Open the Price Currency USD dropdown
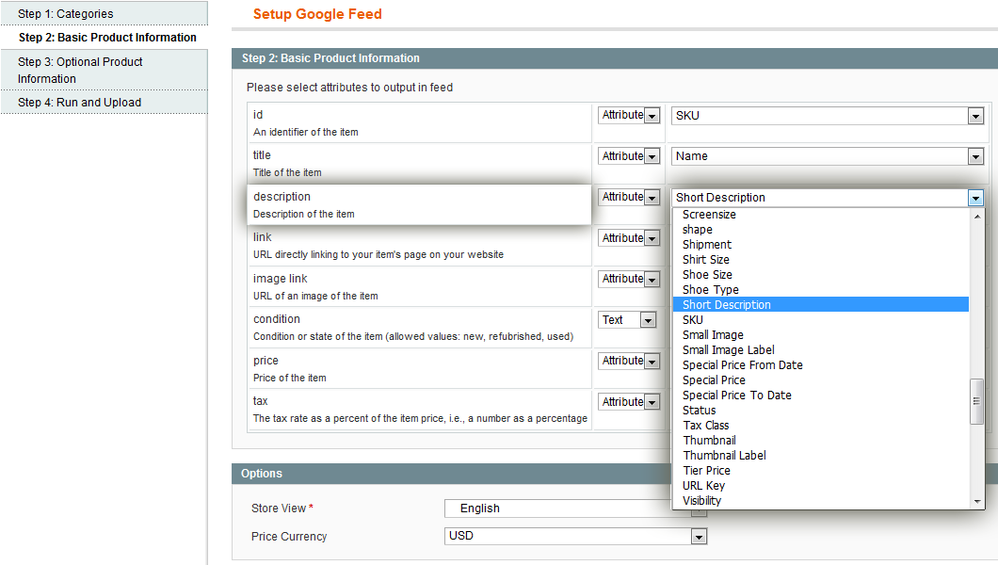 (x=575, y=537)
